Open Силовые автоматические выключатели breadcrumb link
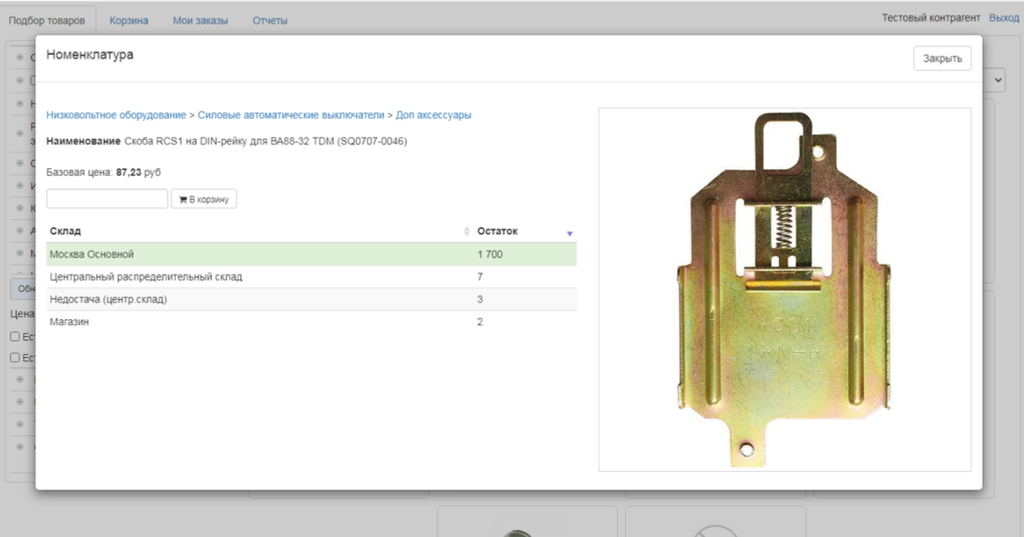Image resolution: width=1024 pixels, height=537 pixels. tap(291, 115)
